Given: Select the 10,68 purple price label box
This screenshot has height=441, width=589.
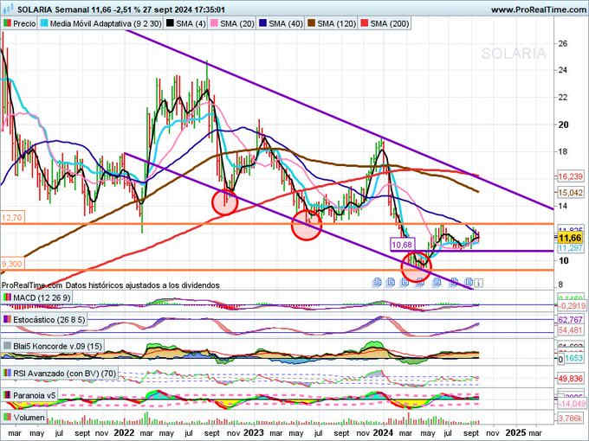Looking at the screenshot, I should click(402, 245).
